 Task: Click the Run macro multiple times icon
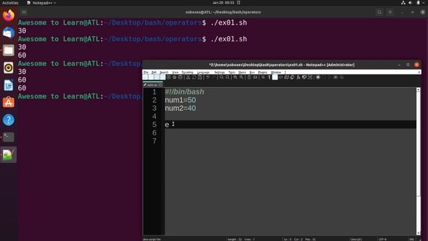tap(336, 78)
